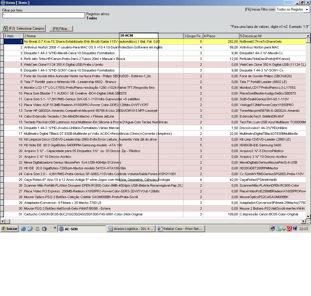The height and width of the screenshot is (296, 311).
Task: Select Cabo Extensão Teclado-1,5m row
Action: click(155, 116)
